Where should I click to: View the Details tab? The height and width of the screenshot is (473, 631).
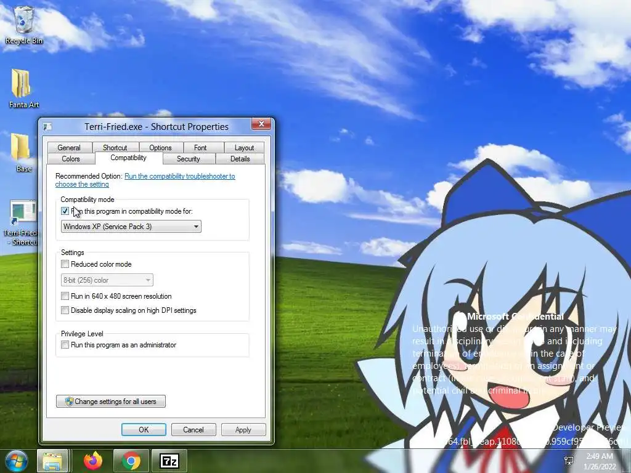tap(240, 158)
